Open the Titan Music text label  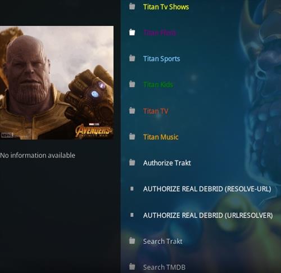coord(161,137)
